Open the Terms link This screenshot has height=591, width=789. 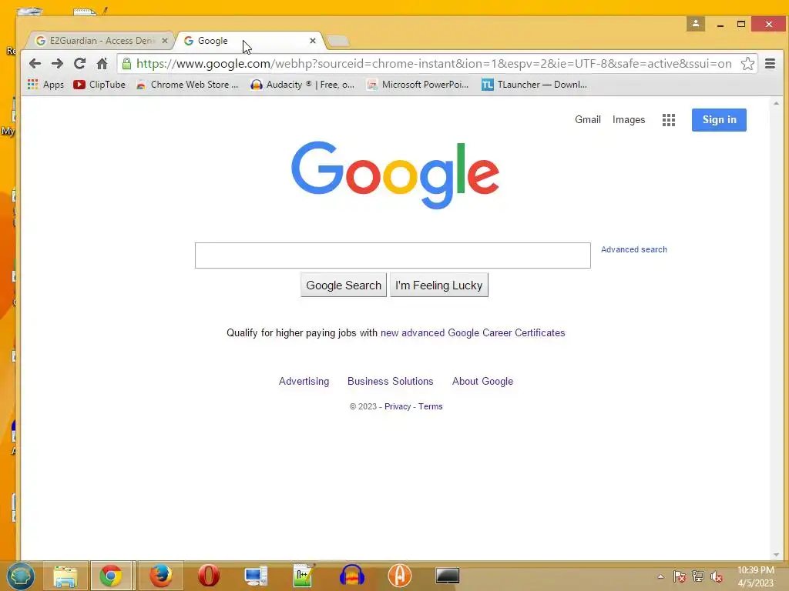click(430, 406)
